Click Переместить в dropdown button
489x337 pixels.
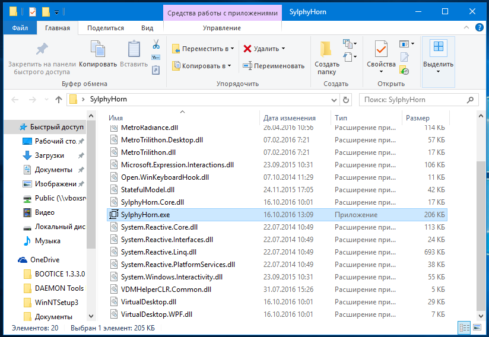(x=203, y=49)
